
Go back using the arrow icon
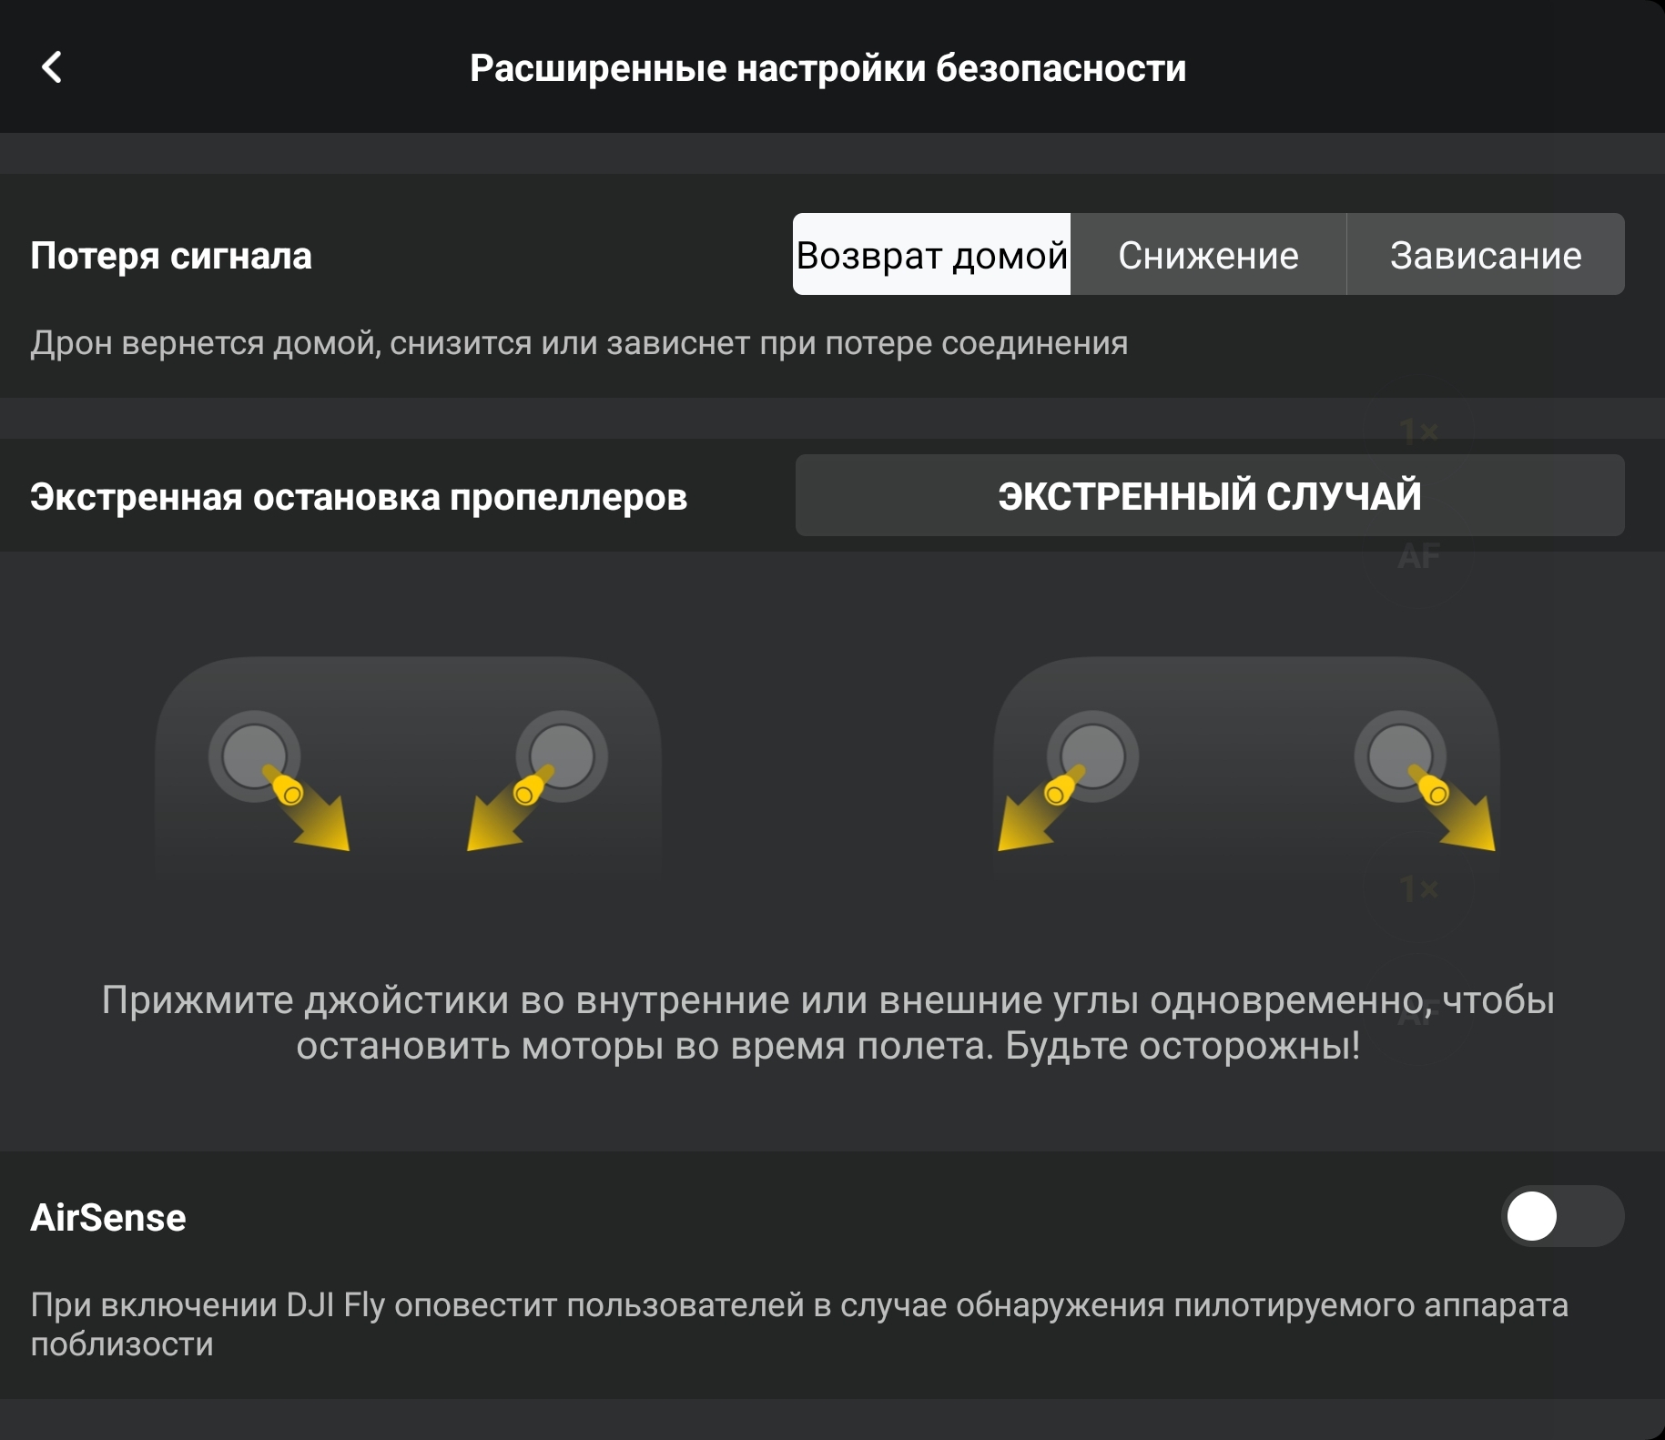pyautogui.click(x=53, y=67)
